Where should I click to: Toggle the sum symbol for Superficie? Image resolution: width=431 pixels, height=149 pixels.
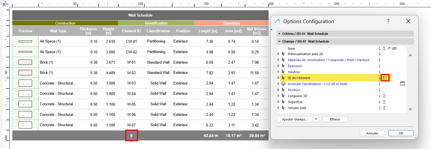[x=384, y=102]
